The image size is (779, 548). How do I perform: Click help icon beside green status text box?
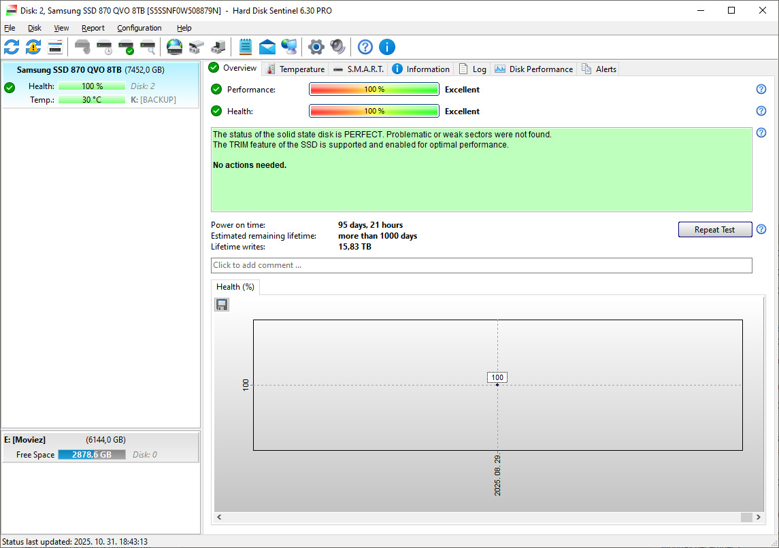[761, 133]
